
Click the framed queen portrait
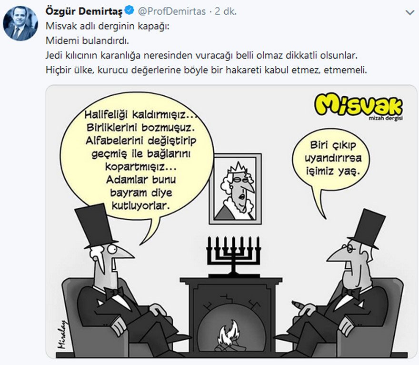[235, 189]
